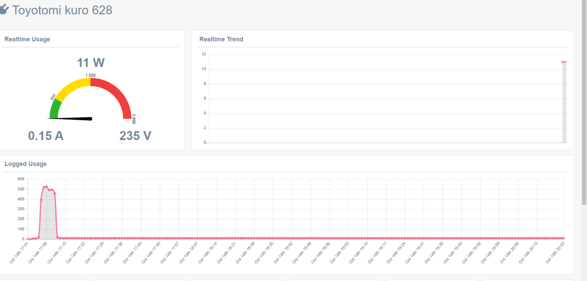The image size is (587, 281).
Task: Click the 1,500 gauge label
Action: point(91,75)
